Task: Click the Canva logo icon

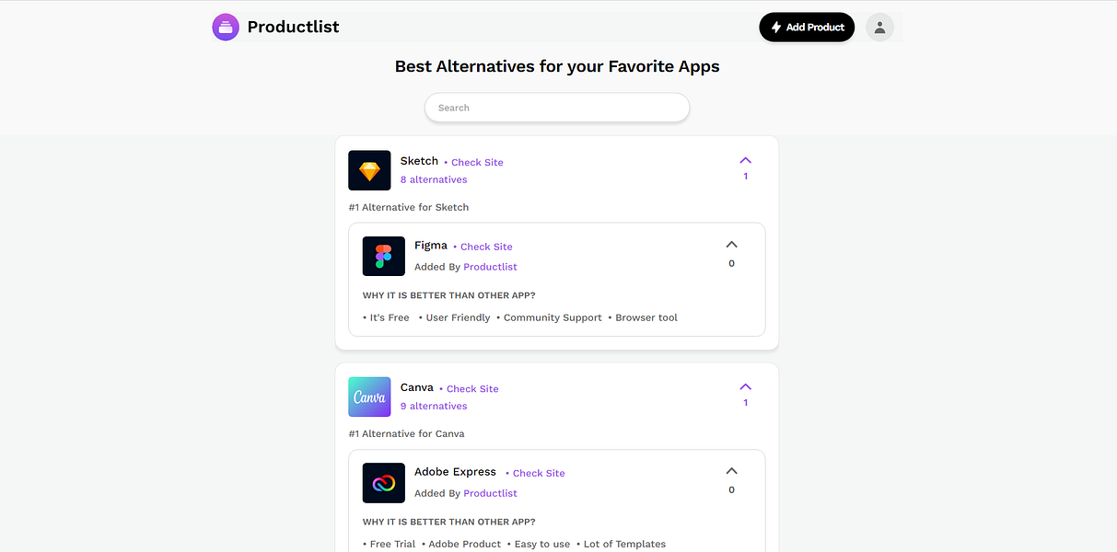Action: 369,397
